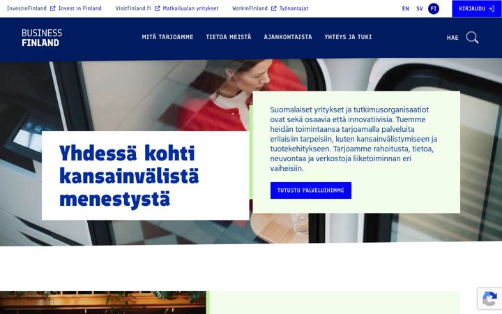Open the Yhteys ja tuki menu
The height and width of the screenshot is (314, 502).
click(x=348, y=37)
